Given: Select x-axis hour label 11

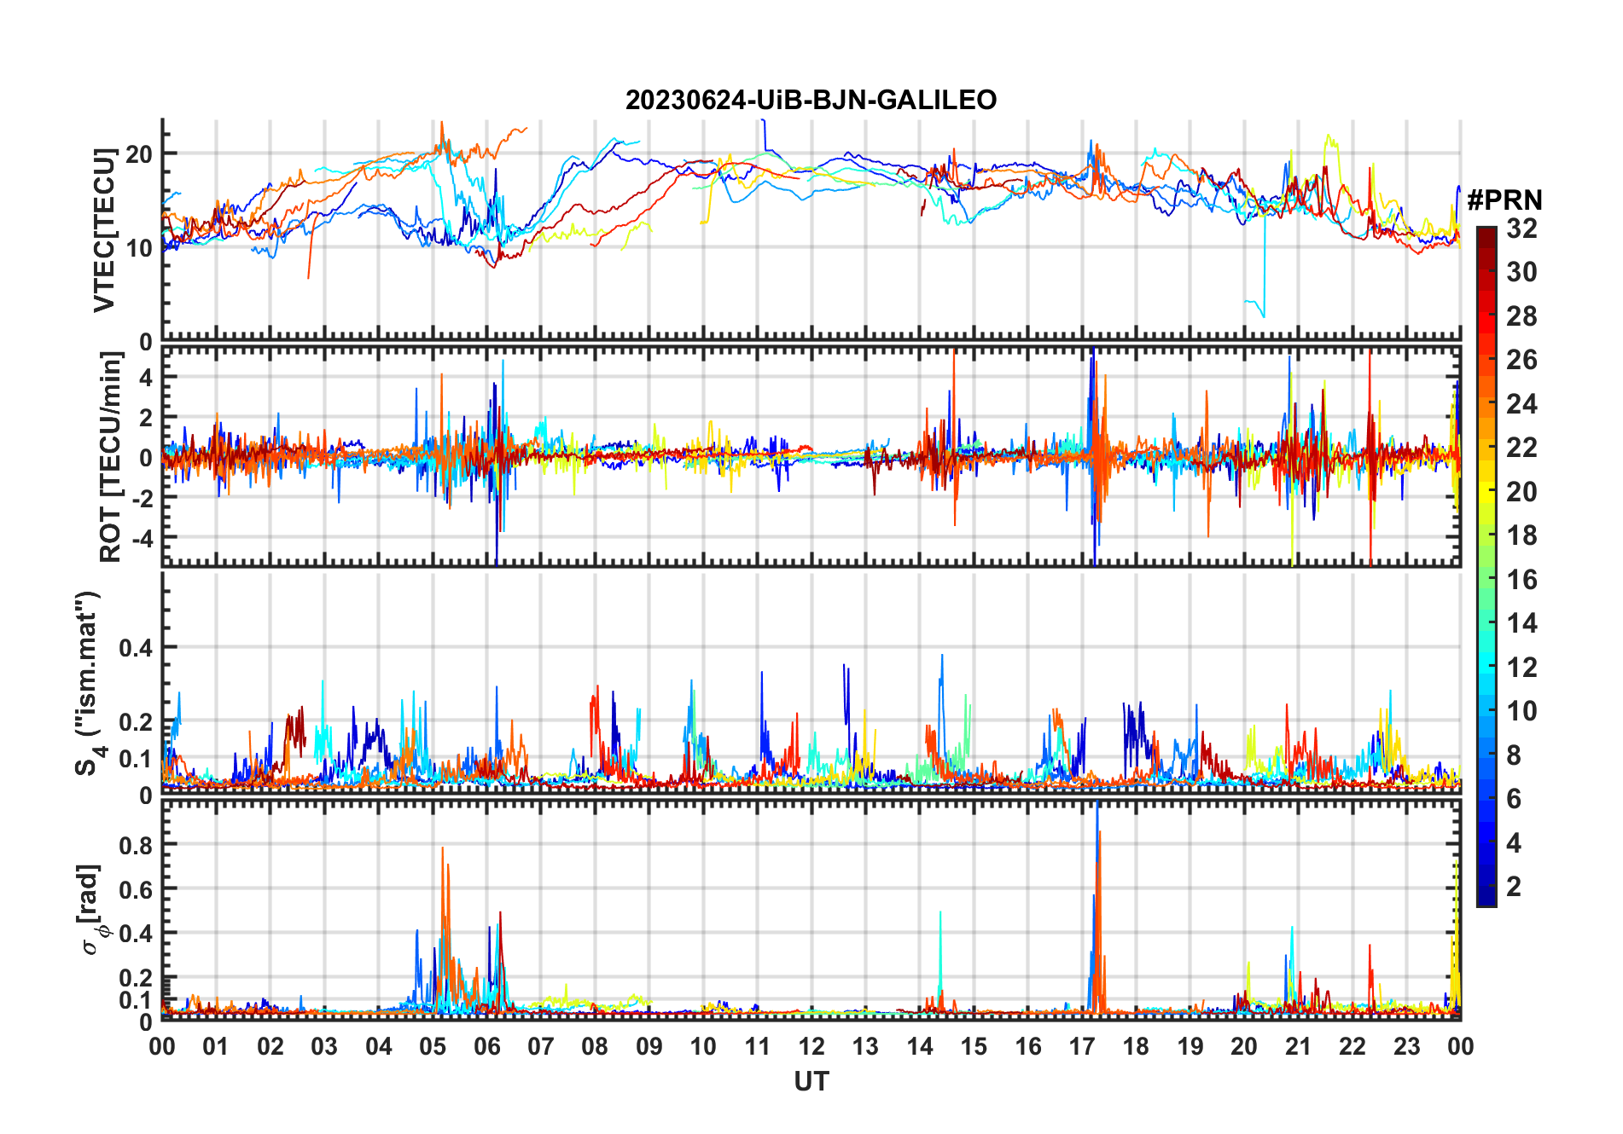Looking at the screenshot, I should click(x=758, y=1047).
